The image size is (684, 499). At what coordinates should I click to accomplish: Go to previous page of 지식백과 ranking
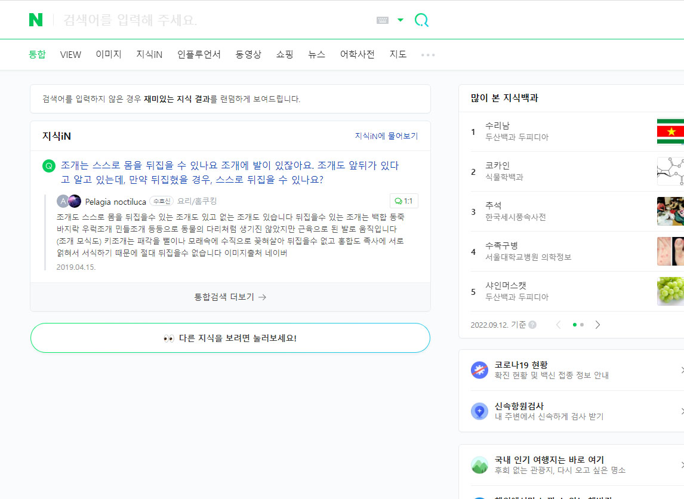pyautogui.click(x=559, y=325)
